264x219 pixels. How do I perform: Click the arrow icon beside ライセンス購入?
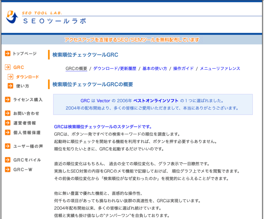coord(8,100)
